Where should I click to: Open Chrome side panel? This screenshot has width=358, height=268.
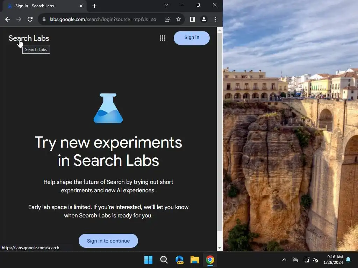193,20
